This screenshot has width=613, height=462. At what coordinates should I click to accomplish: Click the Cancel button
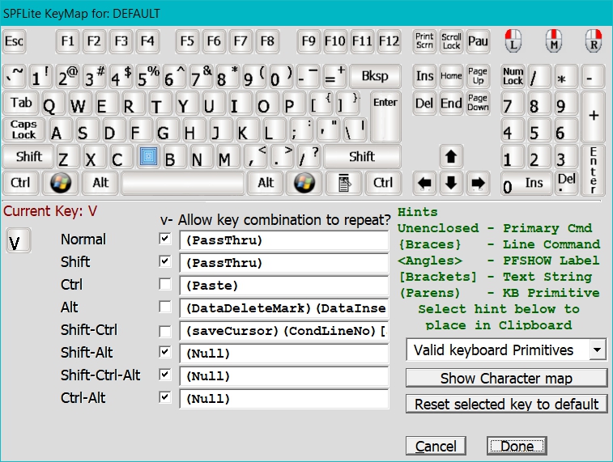coord(436,446)
